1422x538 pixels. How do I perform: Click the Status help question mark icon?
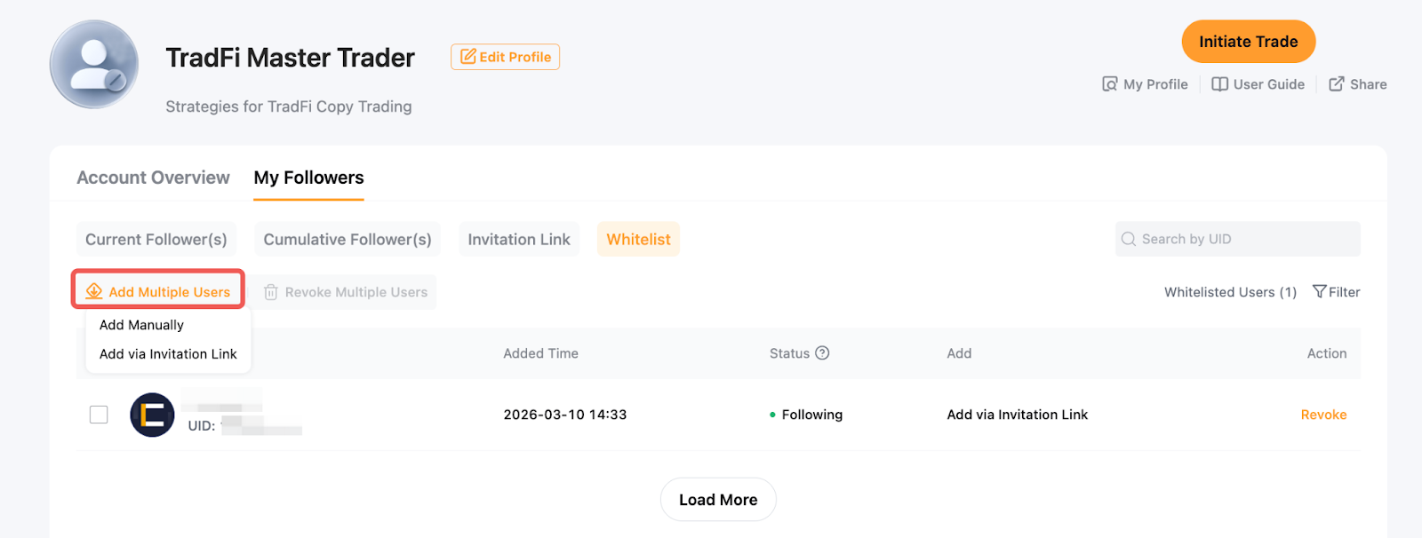(822, 353)
